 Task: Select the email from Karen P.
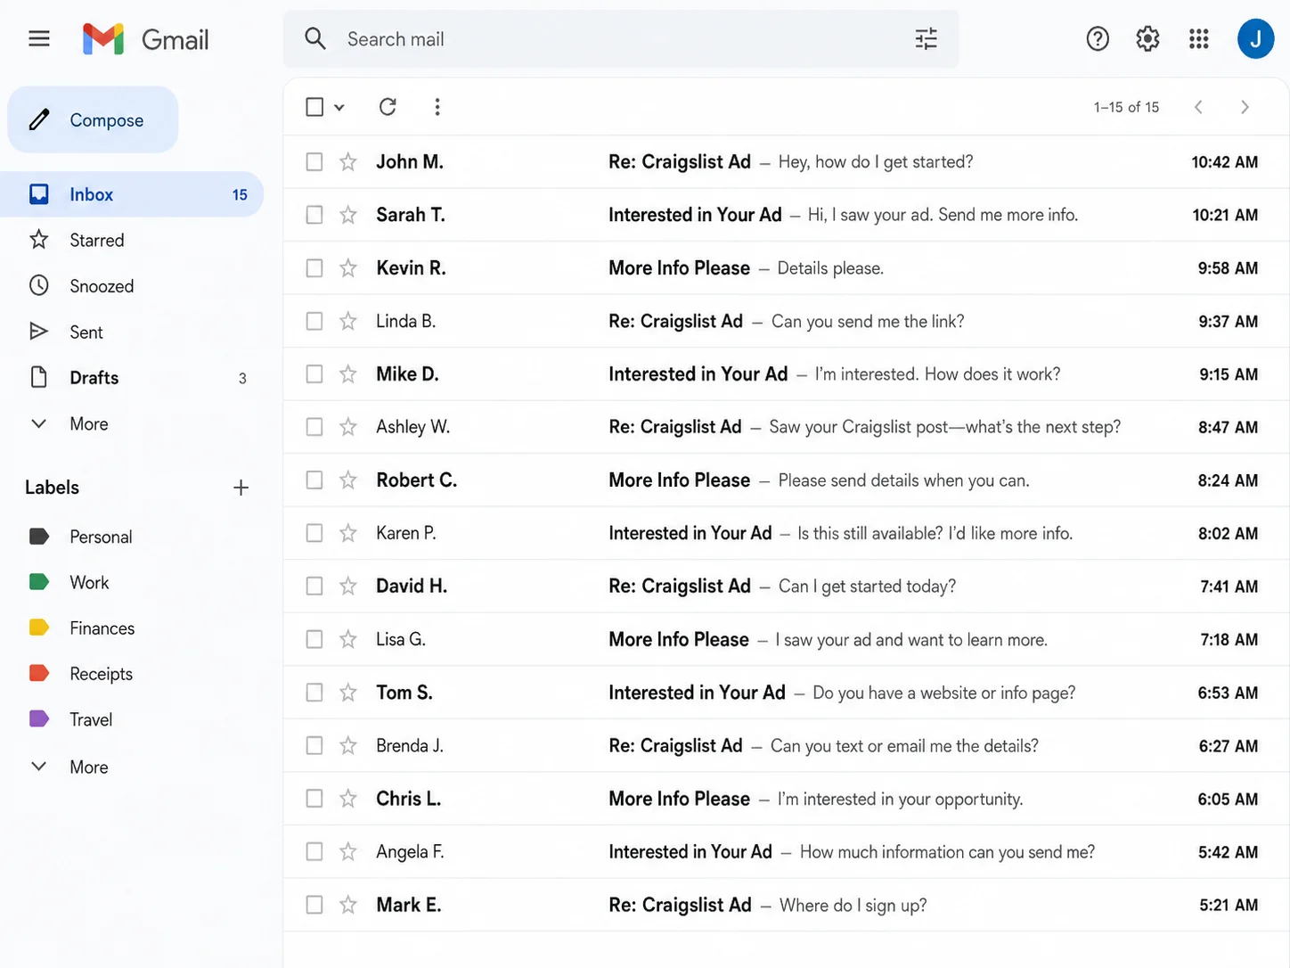pyautogui.click(x=314, y=533)
